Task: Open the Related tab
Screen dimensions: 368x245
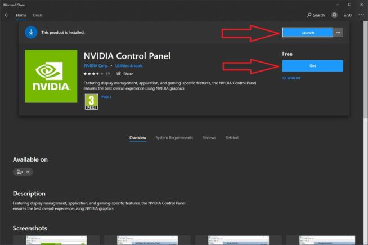Action: 232,137
